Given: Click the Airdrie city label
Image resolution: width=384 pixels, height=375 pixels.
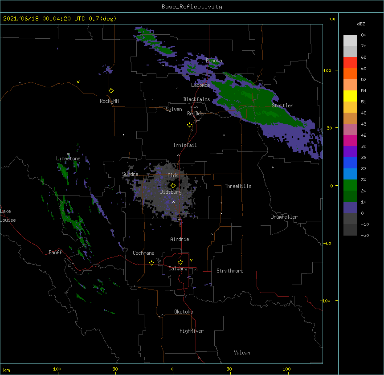Looking at the screenshot, I should click(180, 239).
